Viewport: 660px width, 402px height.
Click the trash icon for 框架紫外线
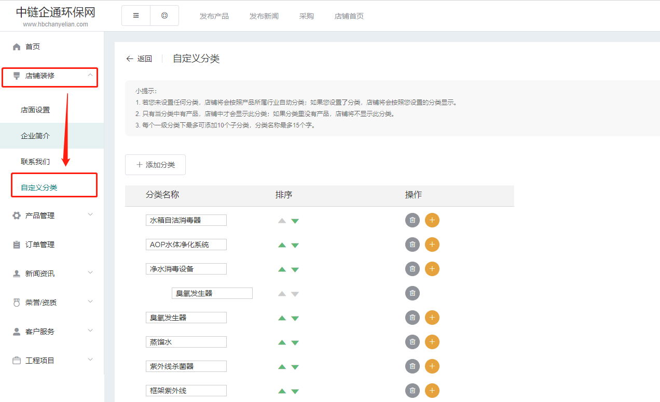pos(412,391)
